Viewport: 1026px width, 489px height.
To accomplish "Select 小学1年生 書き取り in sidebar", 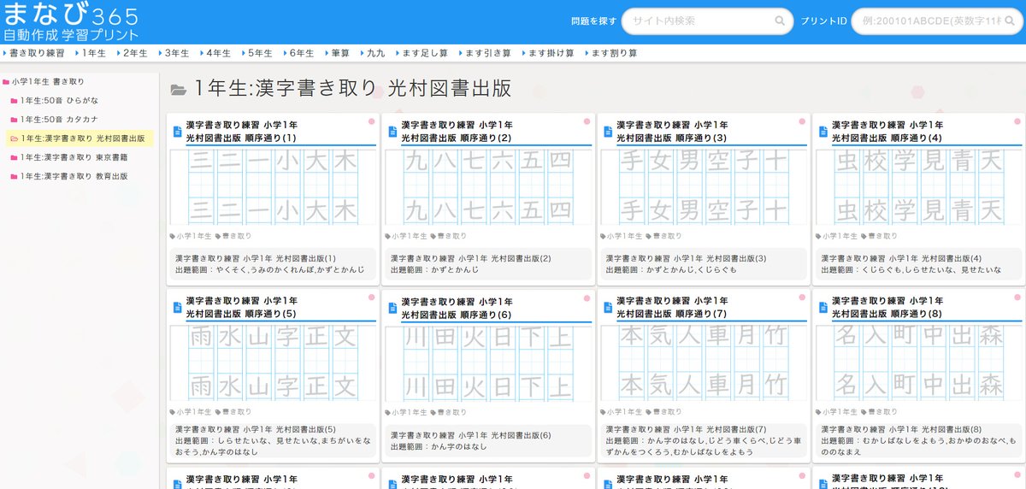I will [48, 82].
